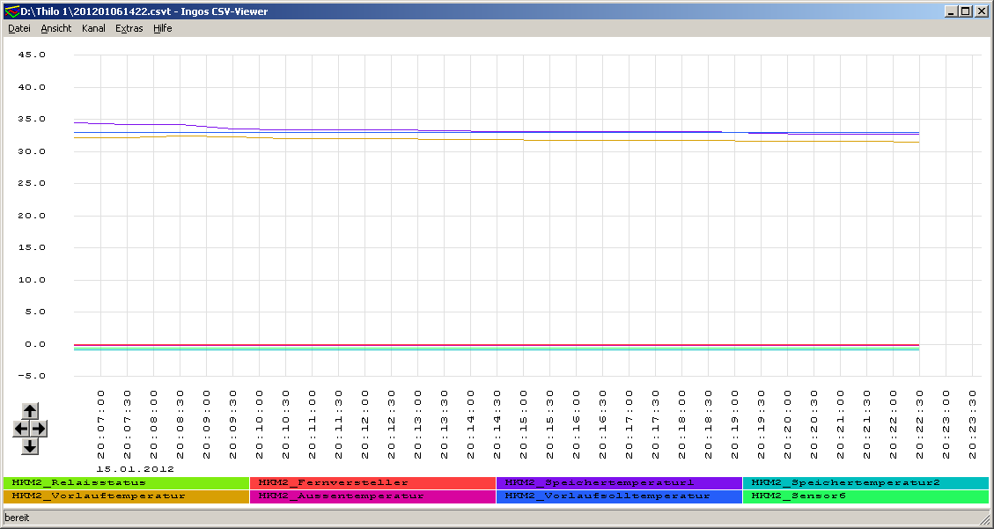This screenshot has height=529, width=994.
Task: Open the Ansicht menu
Action: pyautogui.click(x=55, y=28)
